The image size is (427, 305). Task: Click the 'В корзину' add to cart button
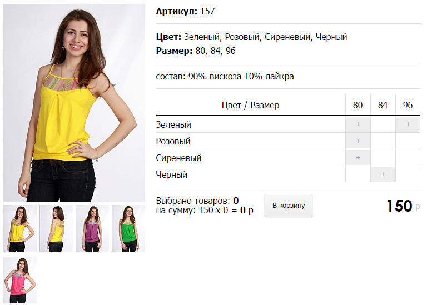coord(289,206)
